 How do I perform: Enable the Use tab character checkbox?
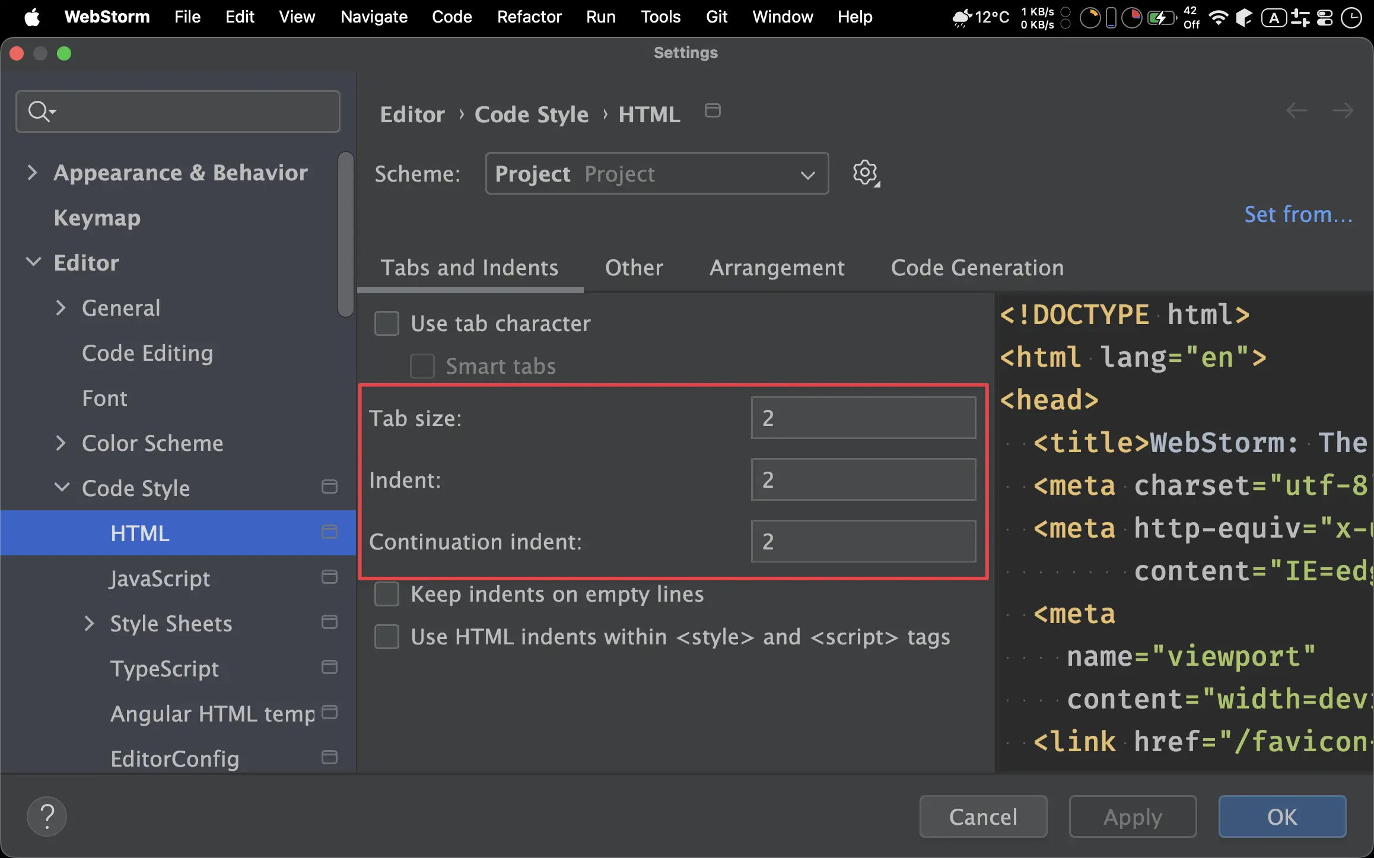[387, 323]
